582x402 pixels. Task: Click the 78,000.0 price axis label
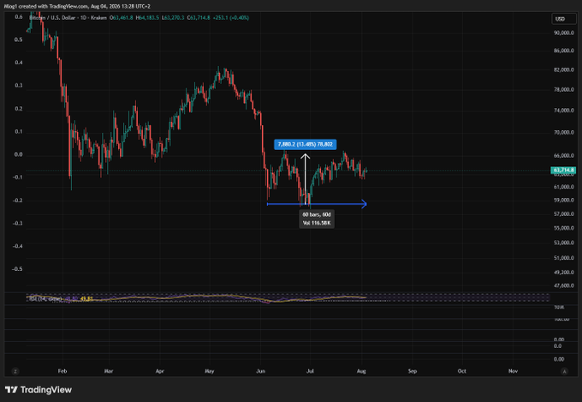point(563,90)
